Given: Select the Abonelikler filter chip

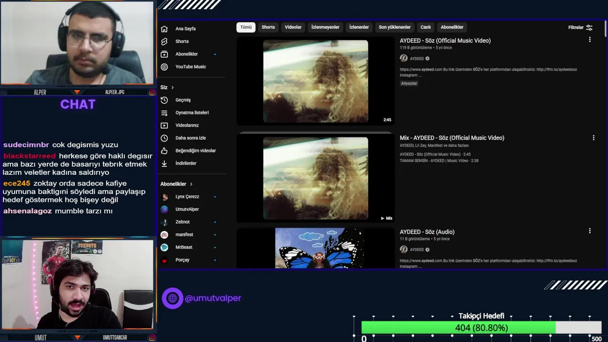Looking at the screenshot, I should (452, 27).
